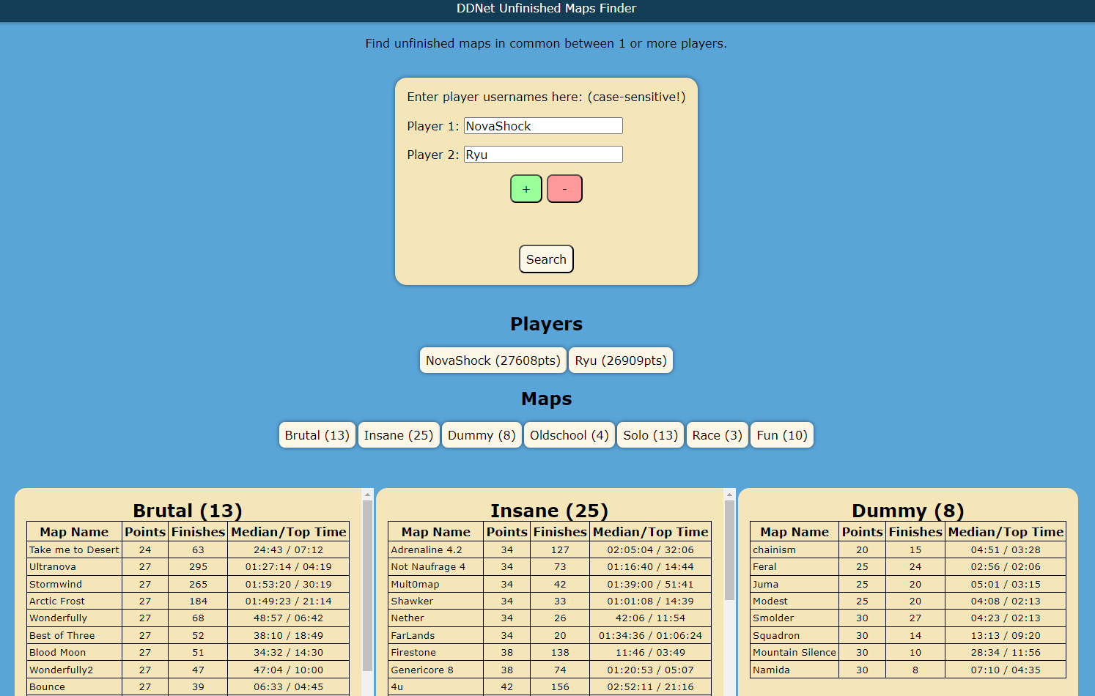Click the DDNet Unfinished Maps Finder title

coord(547,9)
